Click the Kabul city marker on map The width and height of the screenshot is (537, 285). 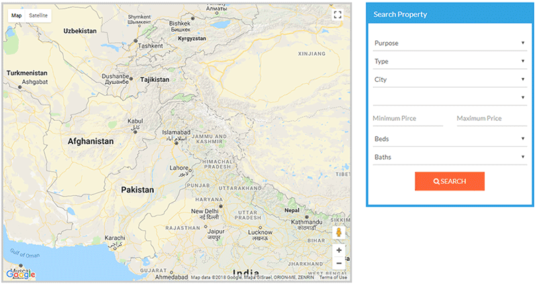135,131
